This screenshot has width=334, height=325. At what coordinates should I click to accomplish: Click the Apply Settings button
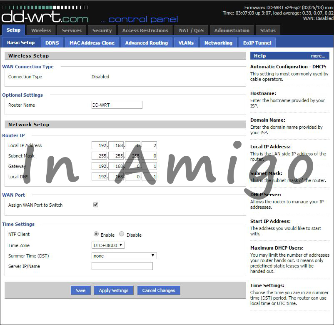coord(113,290)
